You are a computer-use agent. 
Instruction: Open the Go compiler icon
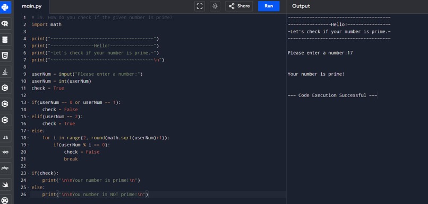pyautogui.click(x=5, y=152)
